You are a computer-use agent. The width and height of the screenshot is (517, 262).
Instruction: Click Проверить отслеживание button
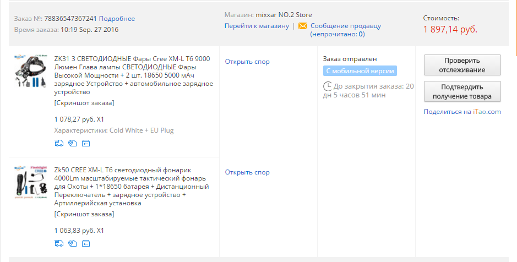462,65
